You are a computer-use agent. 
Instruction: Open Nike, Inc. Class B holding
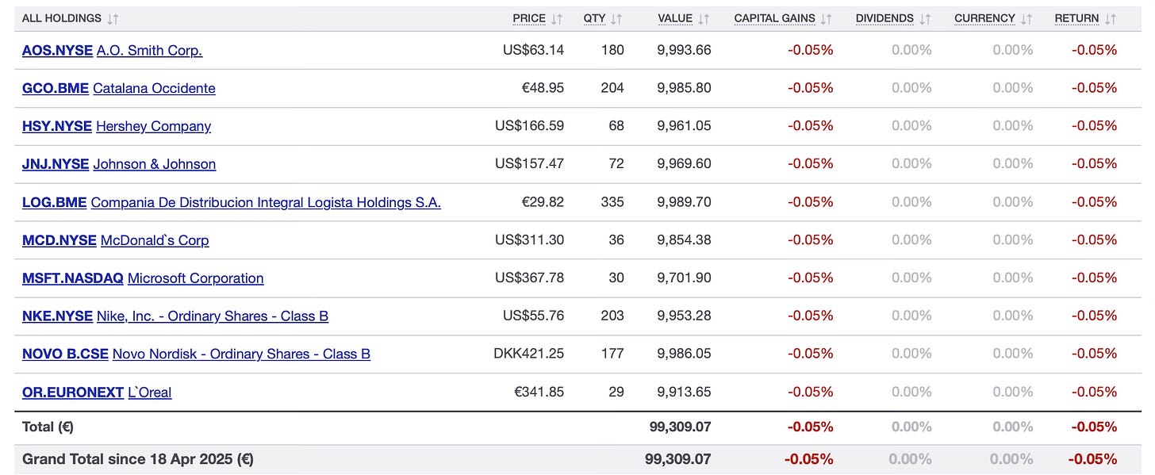[x=213, y=316]
